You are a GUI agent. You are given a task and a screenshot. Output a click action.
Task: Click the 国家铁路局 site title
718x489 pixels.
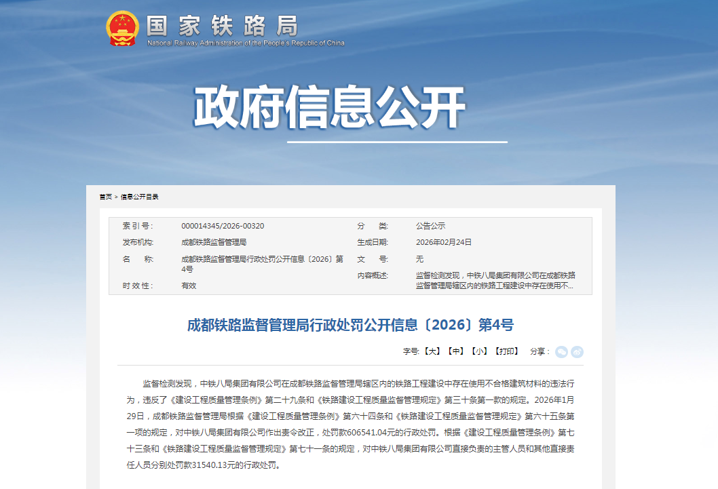tap(223, 25)
